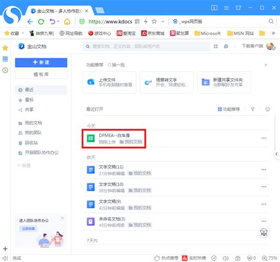Select the 金山文档 browser tab
This screenshot has height=262, width=280.
pyautogui.click(x=59, y=11)
